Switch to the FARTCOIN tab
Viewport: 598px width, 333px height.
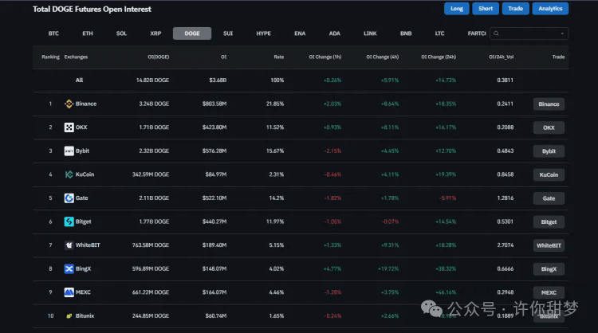(476, 33)
